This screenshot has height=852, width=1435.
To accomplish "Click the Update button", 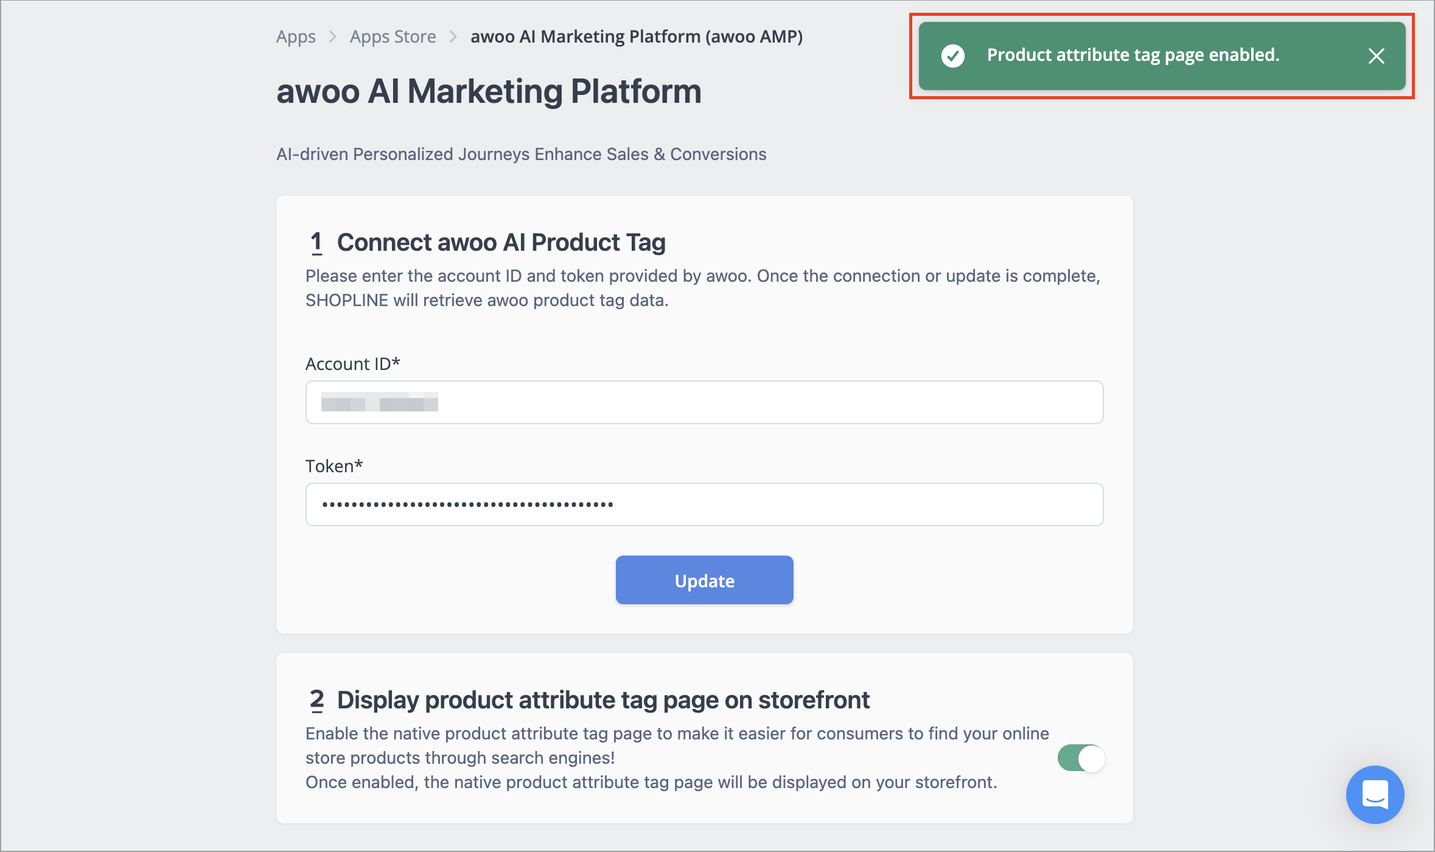I will point(704,580).
